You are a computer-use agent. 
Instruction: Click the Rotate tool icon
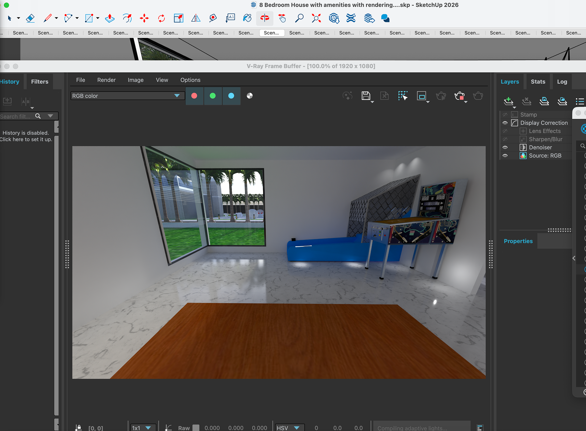point(161,18)
